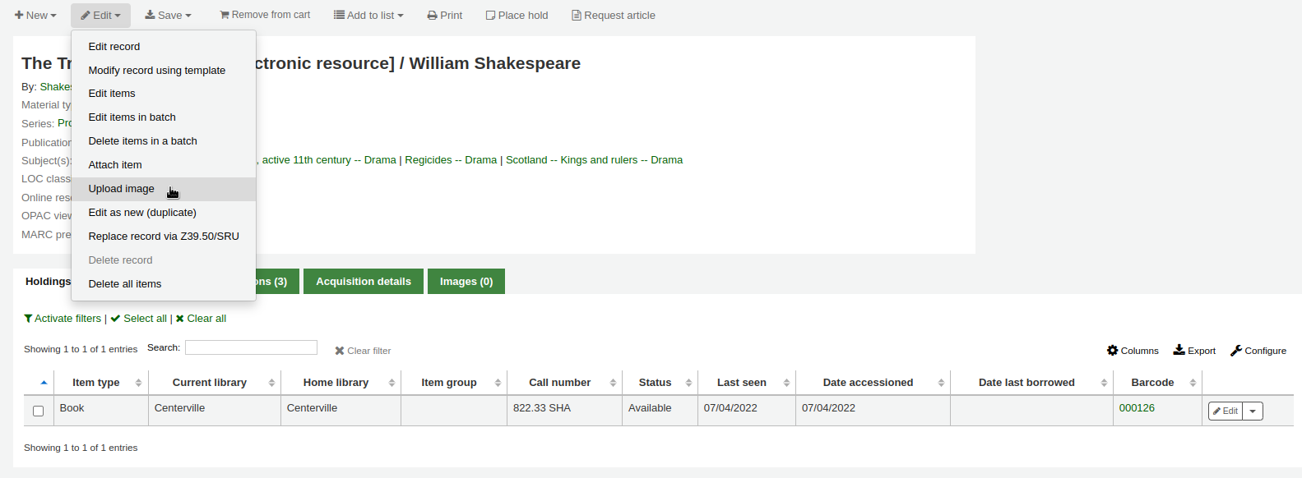Open Configure wrench option
Viewport: 1302px width, 478px height.
[1235, 351]
